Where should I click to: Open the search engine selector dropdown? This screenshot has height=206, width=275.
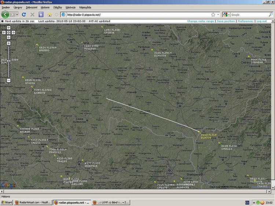[x=226, y=15]
